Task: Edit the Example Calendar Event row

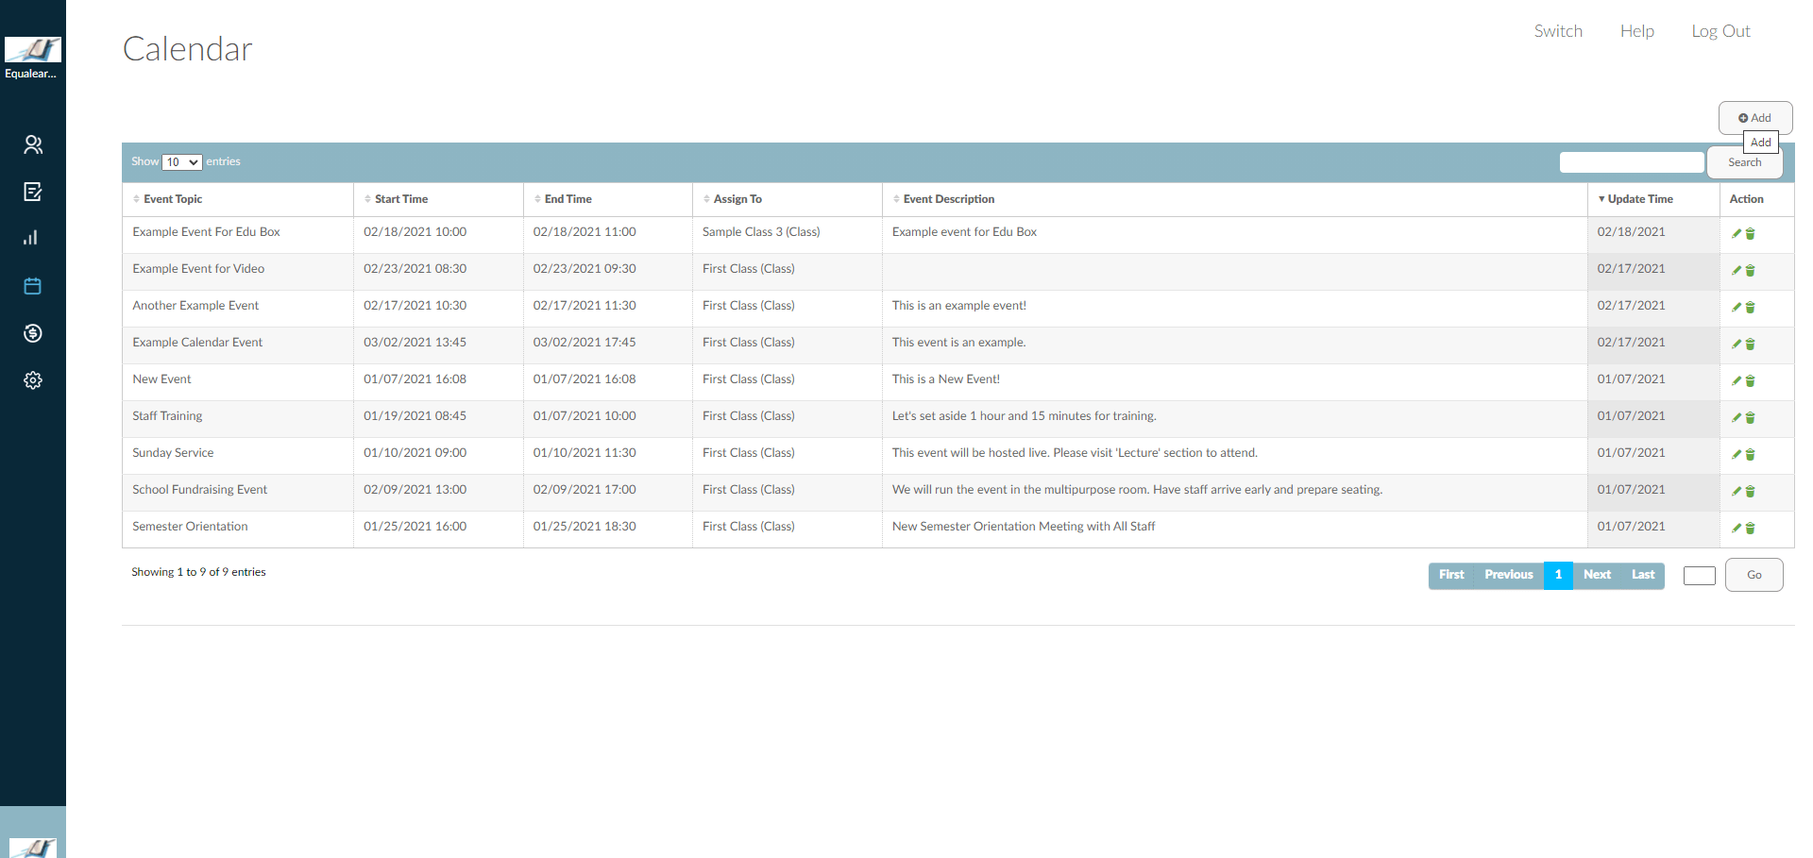Action: pos(1737,344)
